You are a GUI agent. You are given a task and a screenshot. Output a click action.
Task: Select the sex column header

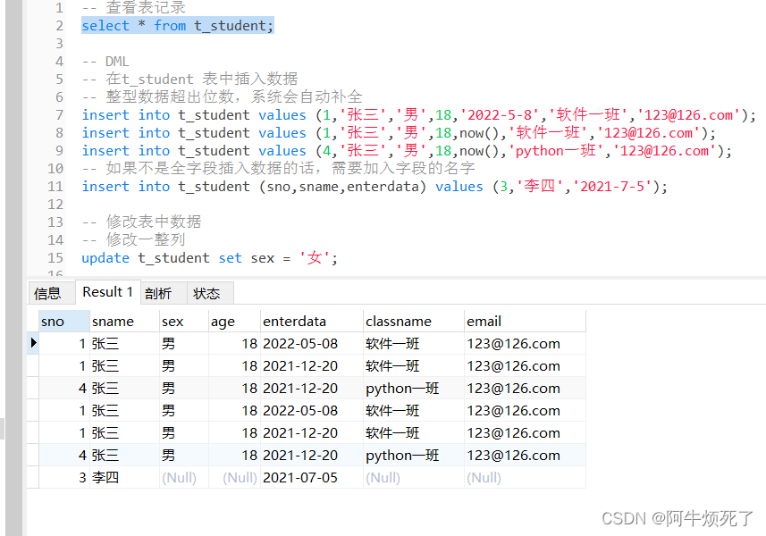tap(184, 322)
